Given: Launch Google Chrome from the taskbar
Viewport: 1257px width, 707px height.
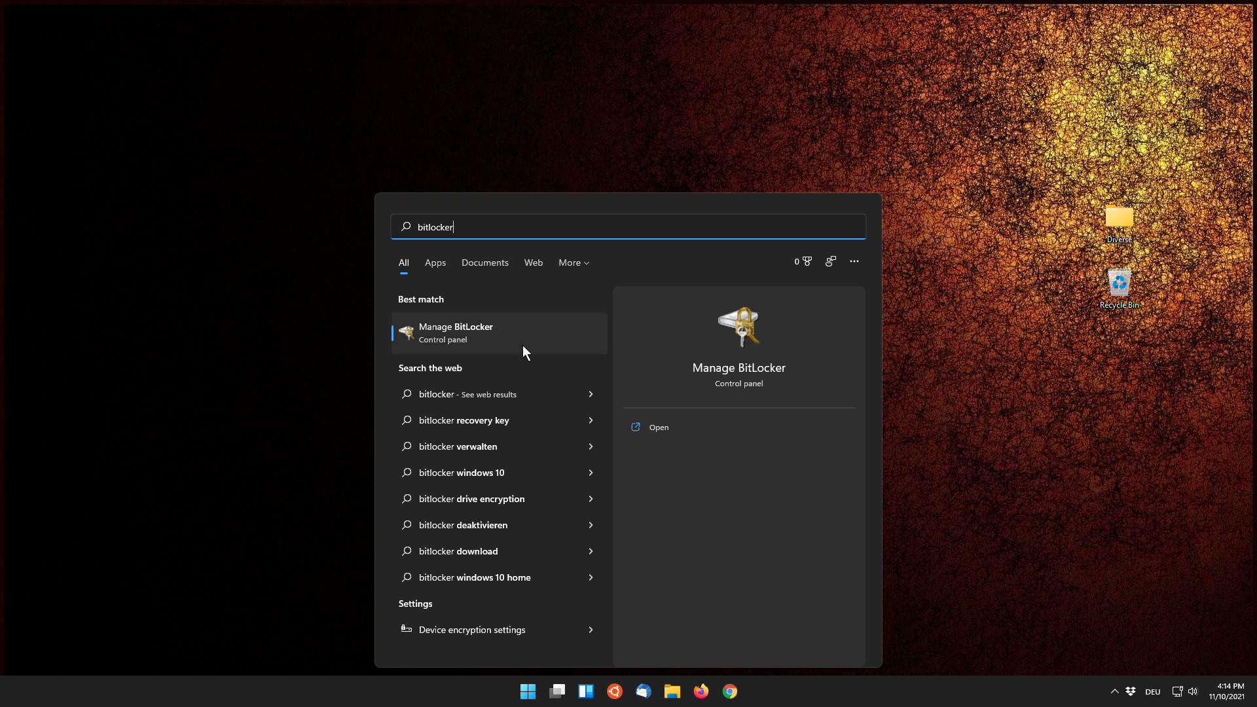Looking at the screenshot, I should [x=730, y=691].
